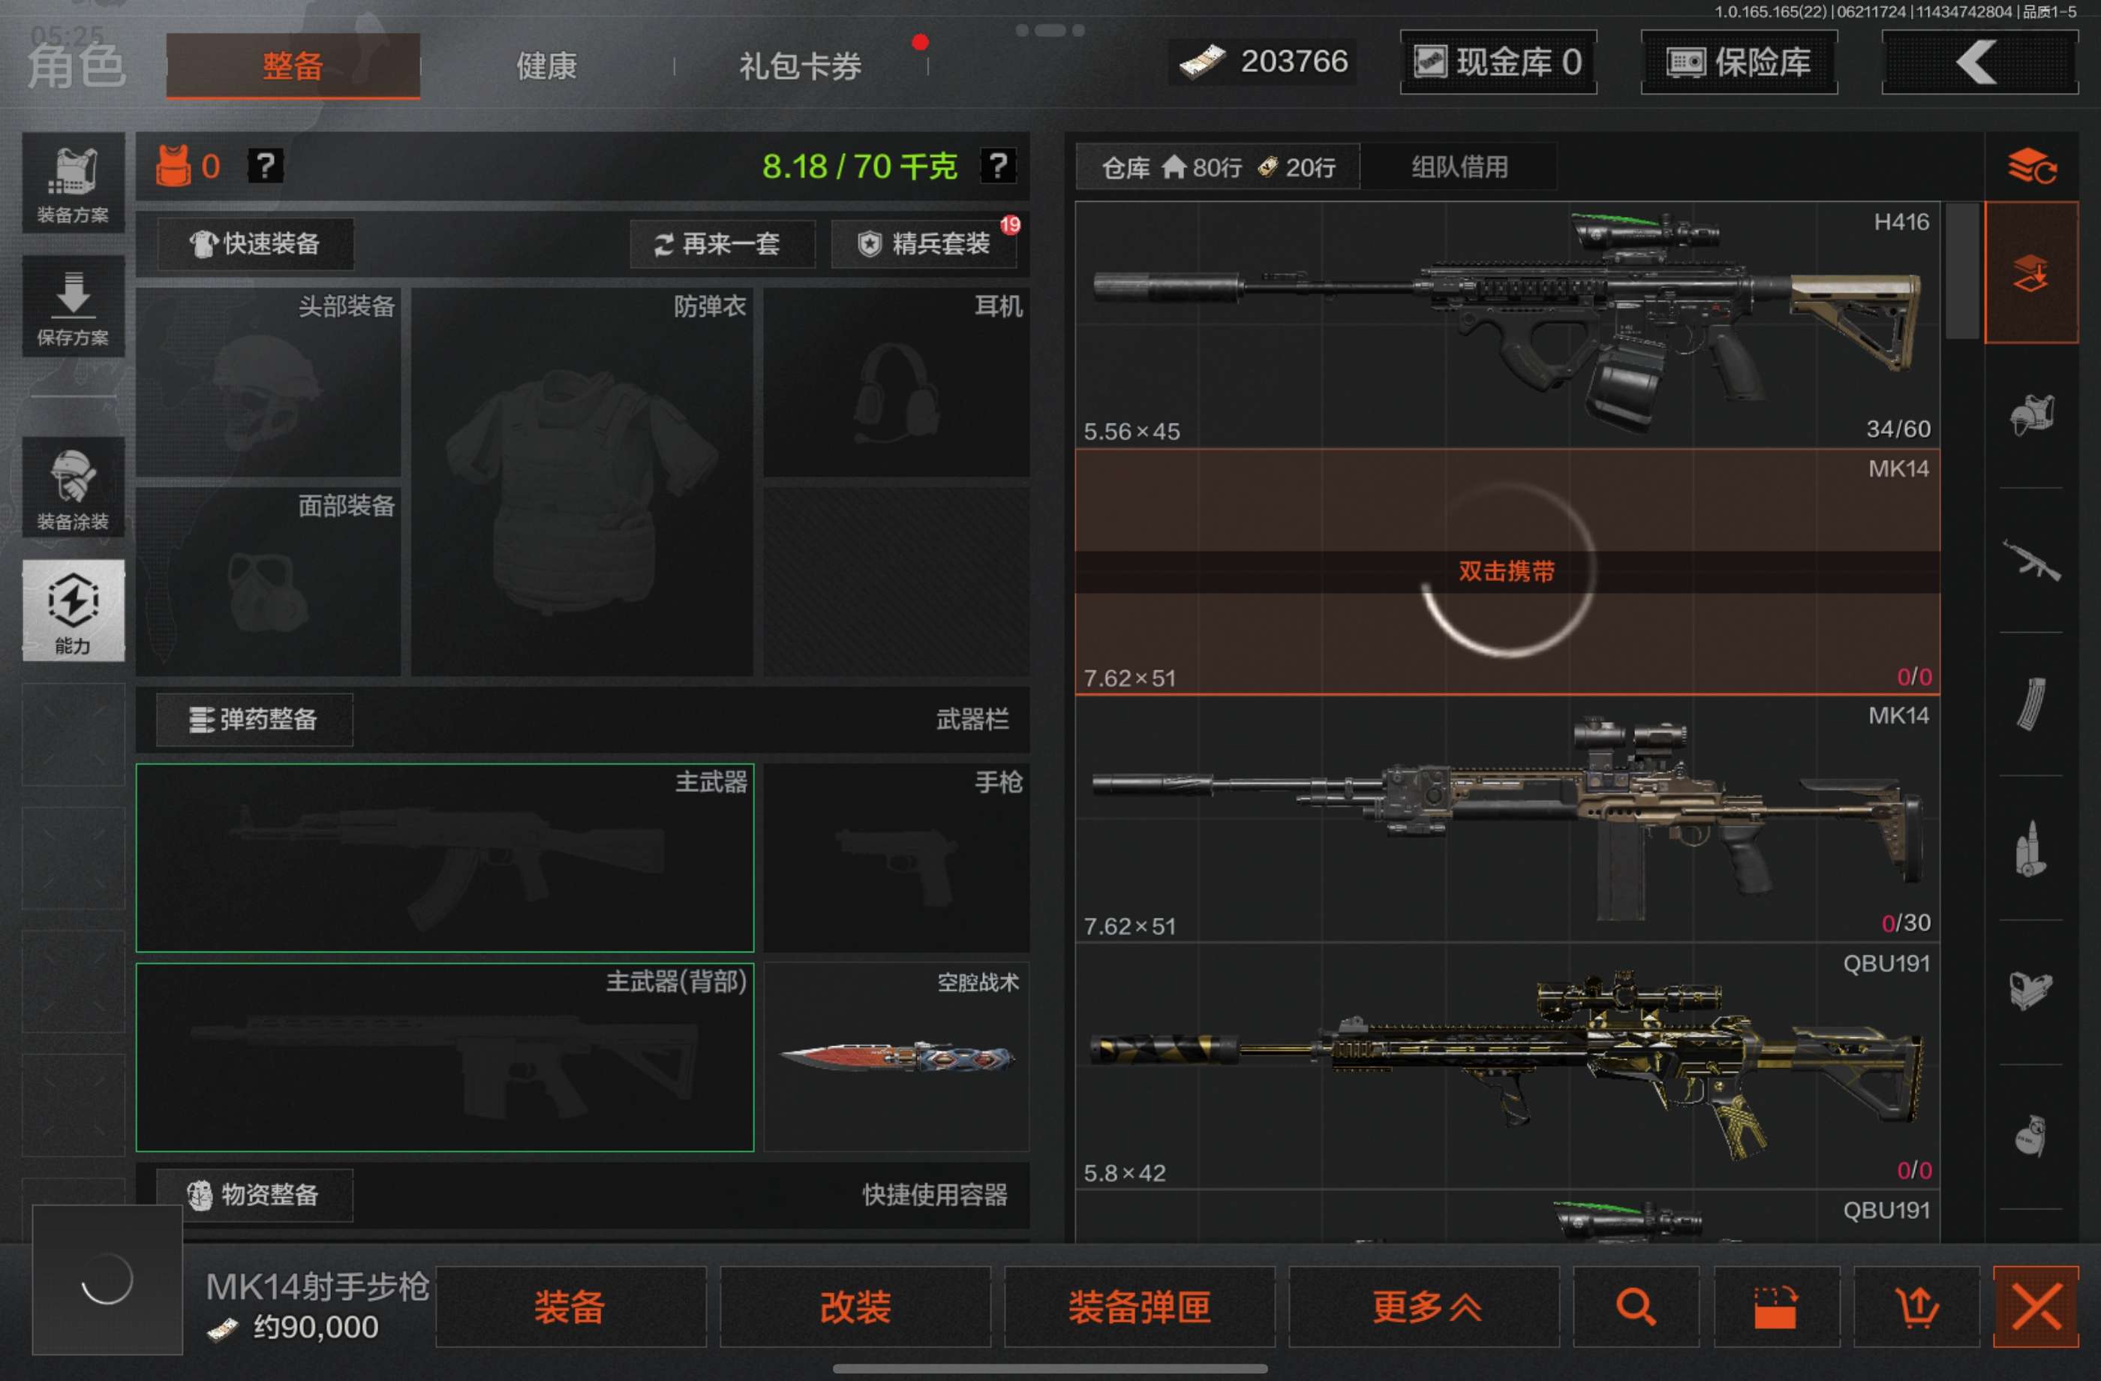Select the H416 rifle in warehouse

[1507, 325]
